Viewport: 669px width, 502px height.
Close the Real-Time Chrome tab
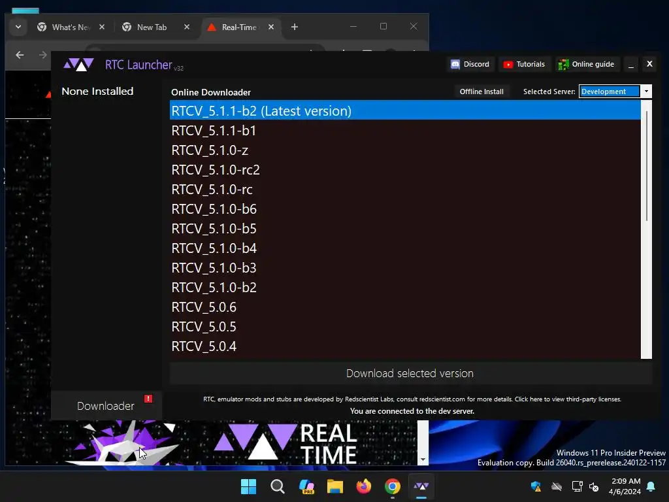point(271,27)
